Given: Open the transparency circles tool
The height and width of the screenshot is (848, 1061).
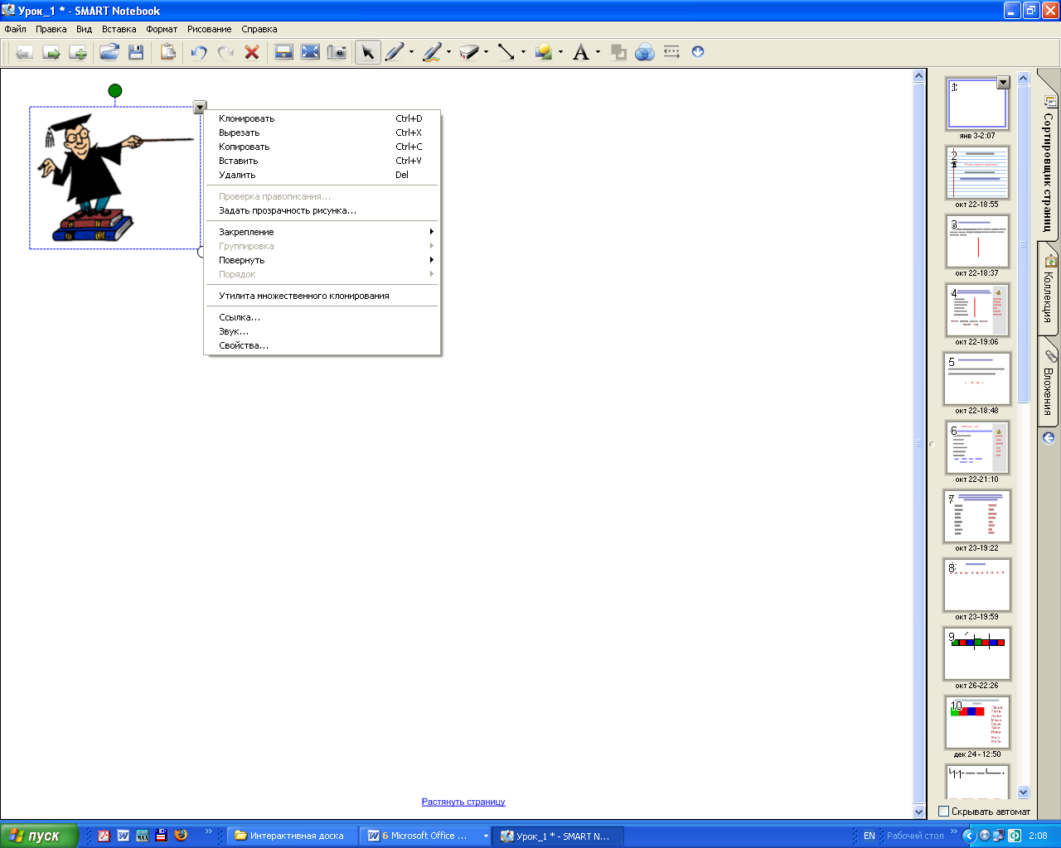Looking at the screenshot, I should pos(645,52).
